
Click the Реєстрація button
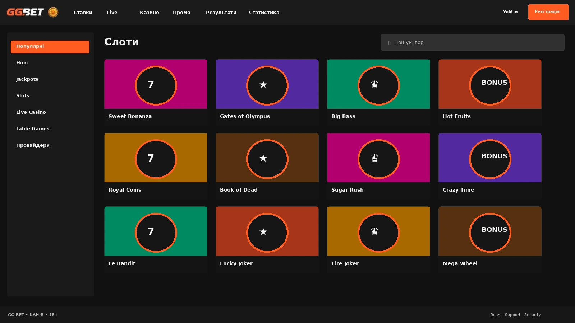548,12
